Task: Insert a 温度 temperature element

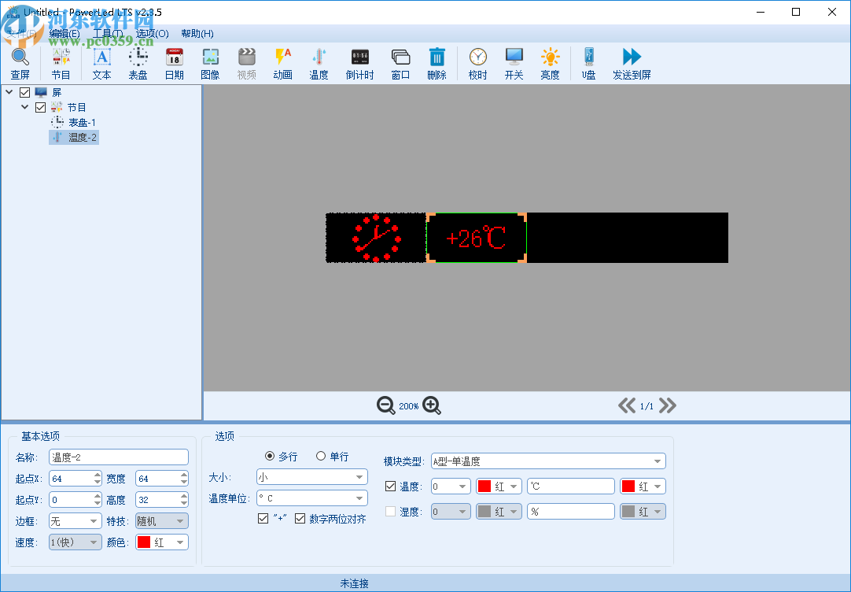Action: pos(319,63)
